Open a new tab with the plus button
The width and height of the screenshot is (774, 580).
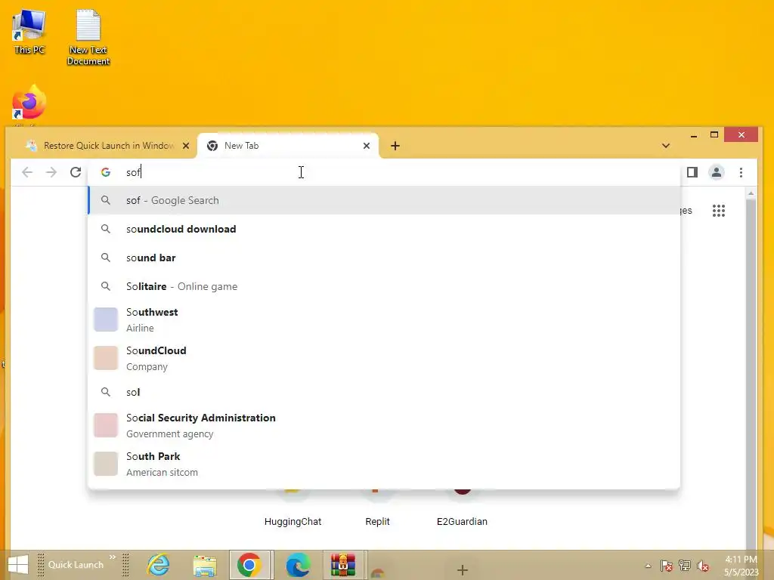click(x=395, y=146)
